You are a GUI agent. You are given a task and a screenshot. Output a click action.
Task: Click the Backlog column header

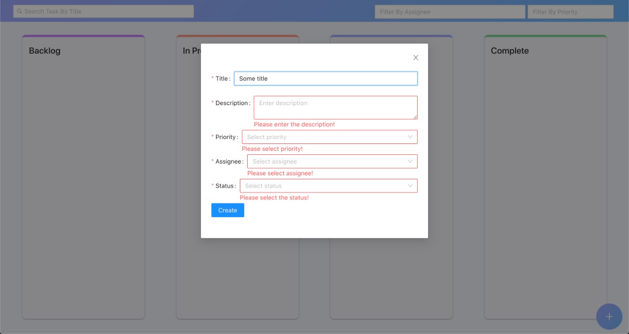tap(45, 51)
